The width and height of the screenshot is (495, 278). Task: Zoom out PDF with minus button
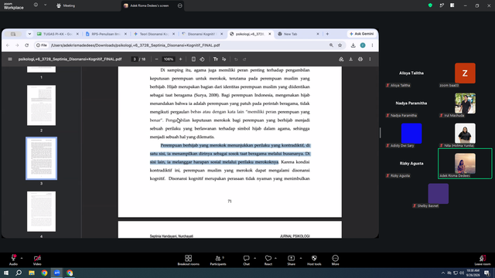click(x=156, y=59)
